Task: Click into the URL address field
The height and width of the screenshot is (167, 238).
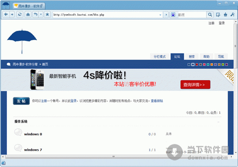Action: pos(103,15)
